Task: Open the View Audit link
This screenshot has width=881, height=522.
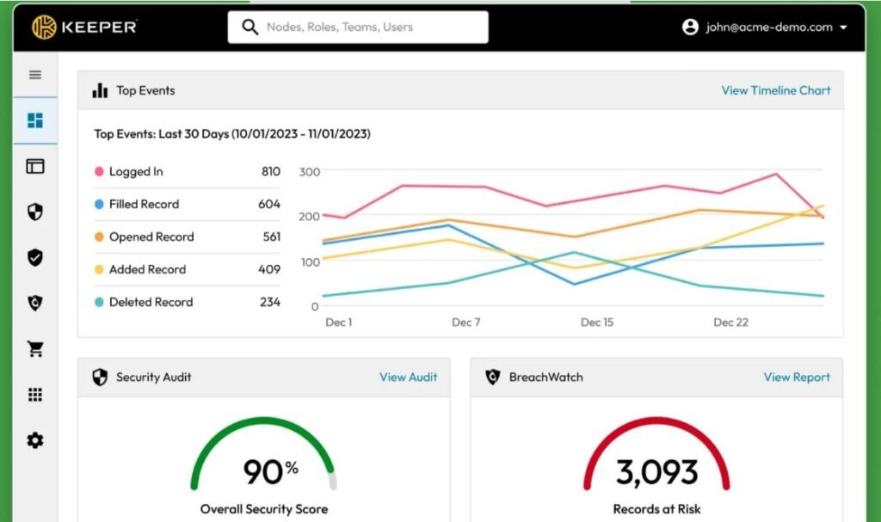Action: point(408,377)
